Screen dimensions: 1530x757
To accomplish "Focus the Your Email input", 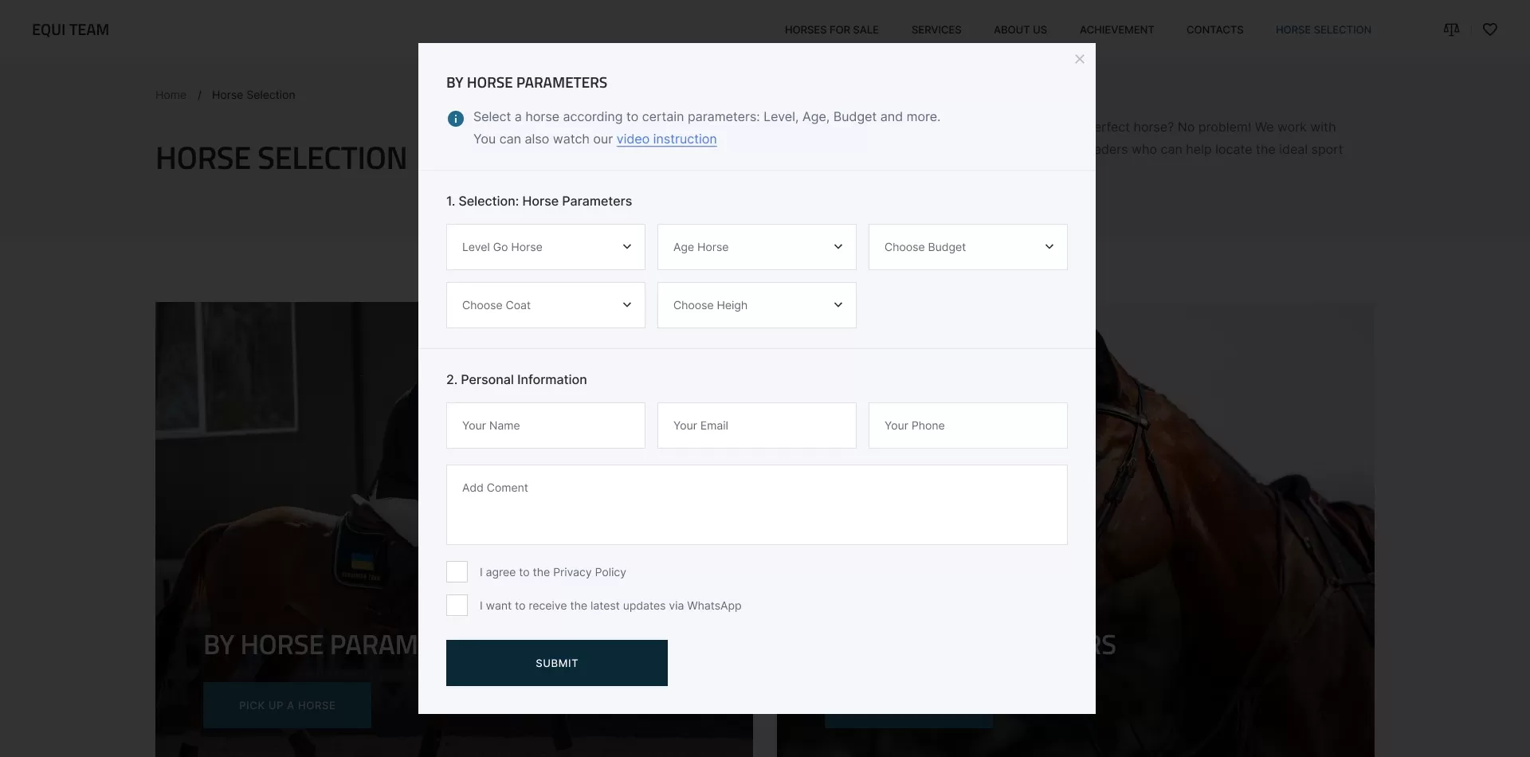I will [x=757, y=426].
